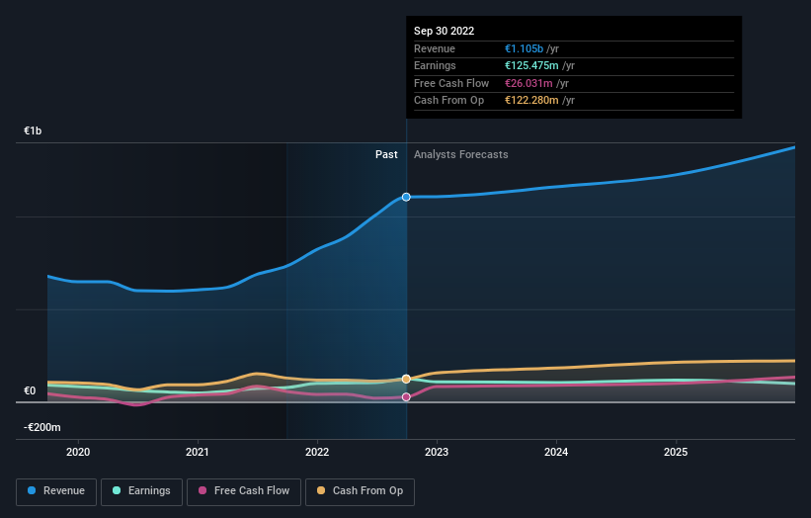Click the -€200m y-axis label

point(41,427)
